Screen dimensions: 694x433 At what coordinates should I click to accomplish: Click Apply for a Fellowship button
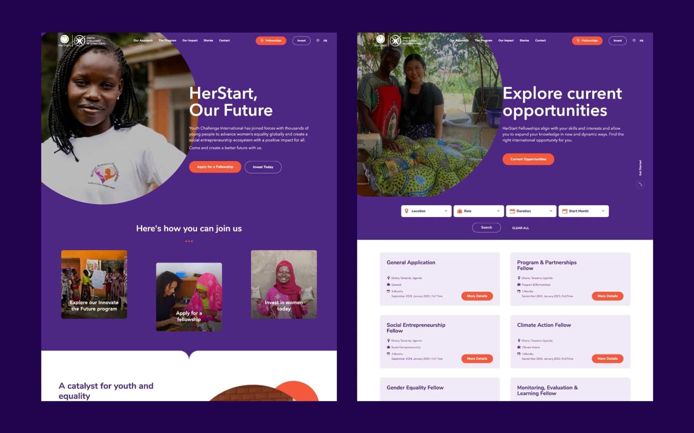click(x=215, y=167)
